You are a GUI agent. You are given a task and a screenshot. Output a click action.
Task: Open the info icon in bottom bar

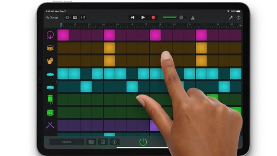114,142
